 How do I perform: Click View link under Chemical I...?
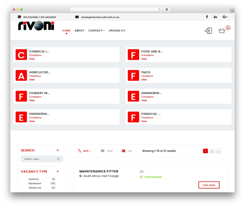point(32,59)
